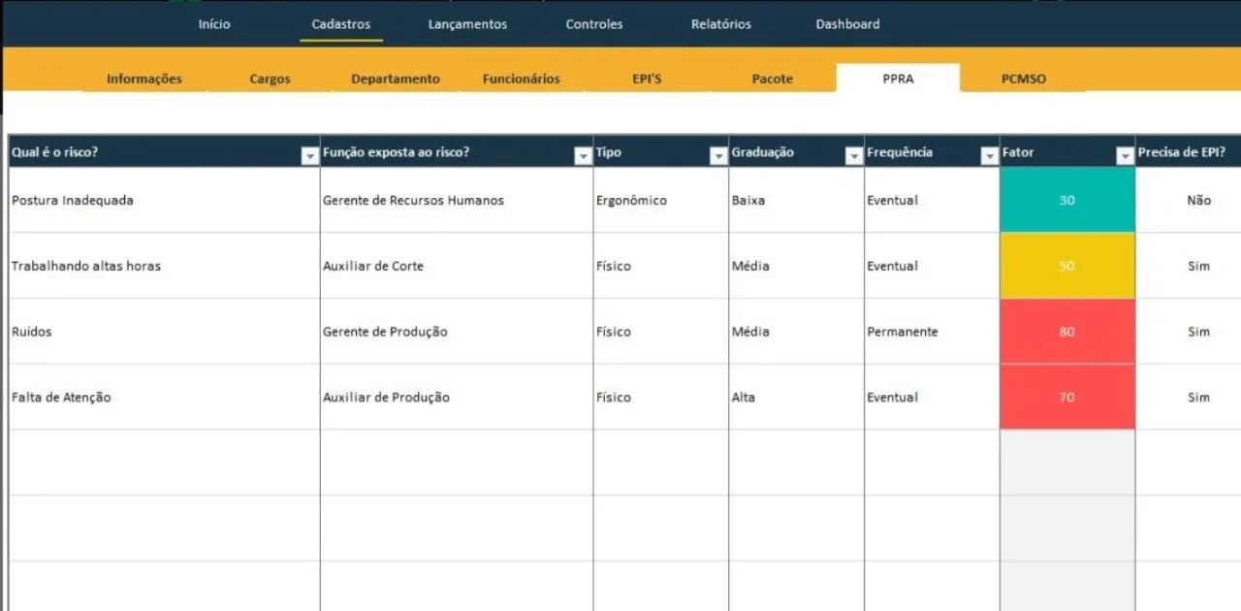The image size is (1241, 611).
Task: Click the Fator column filter arrow
Action: 1125,156
